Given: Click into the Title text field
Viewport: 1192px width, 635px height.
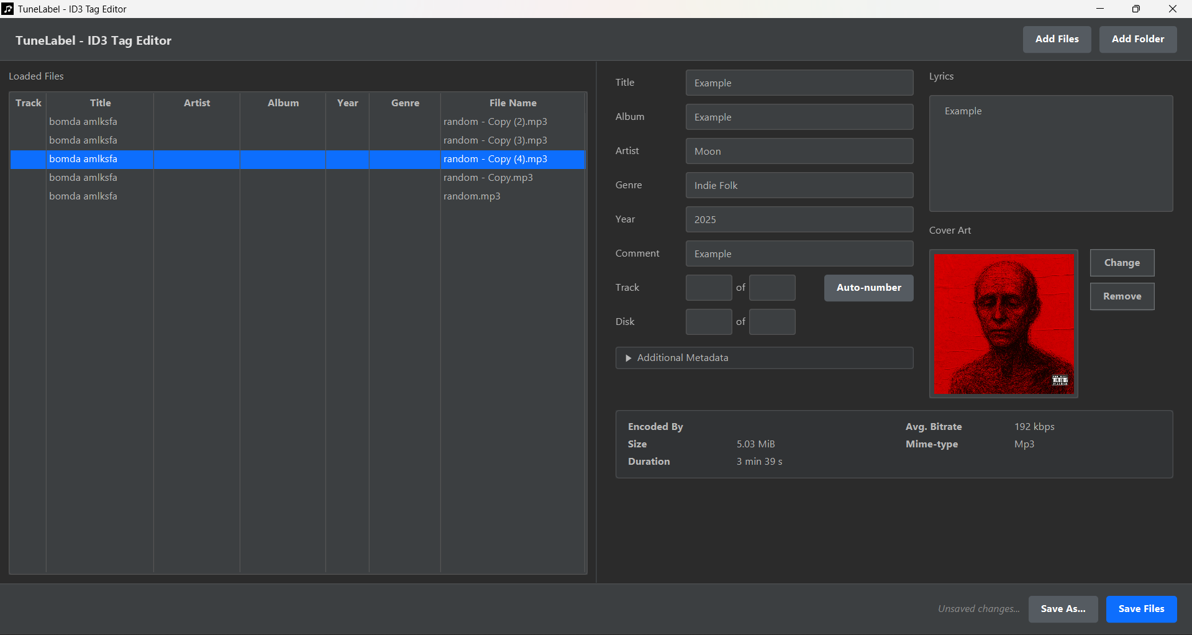Looking at the screenshot, I should (799, 83).
